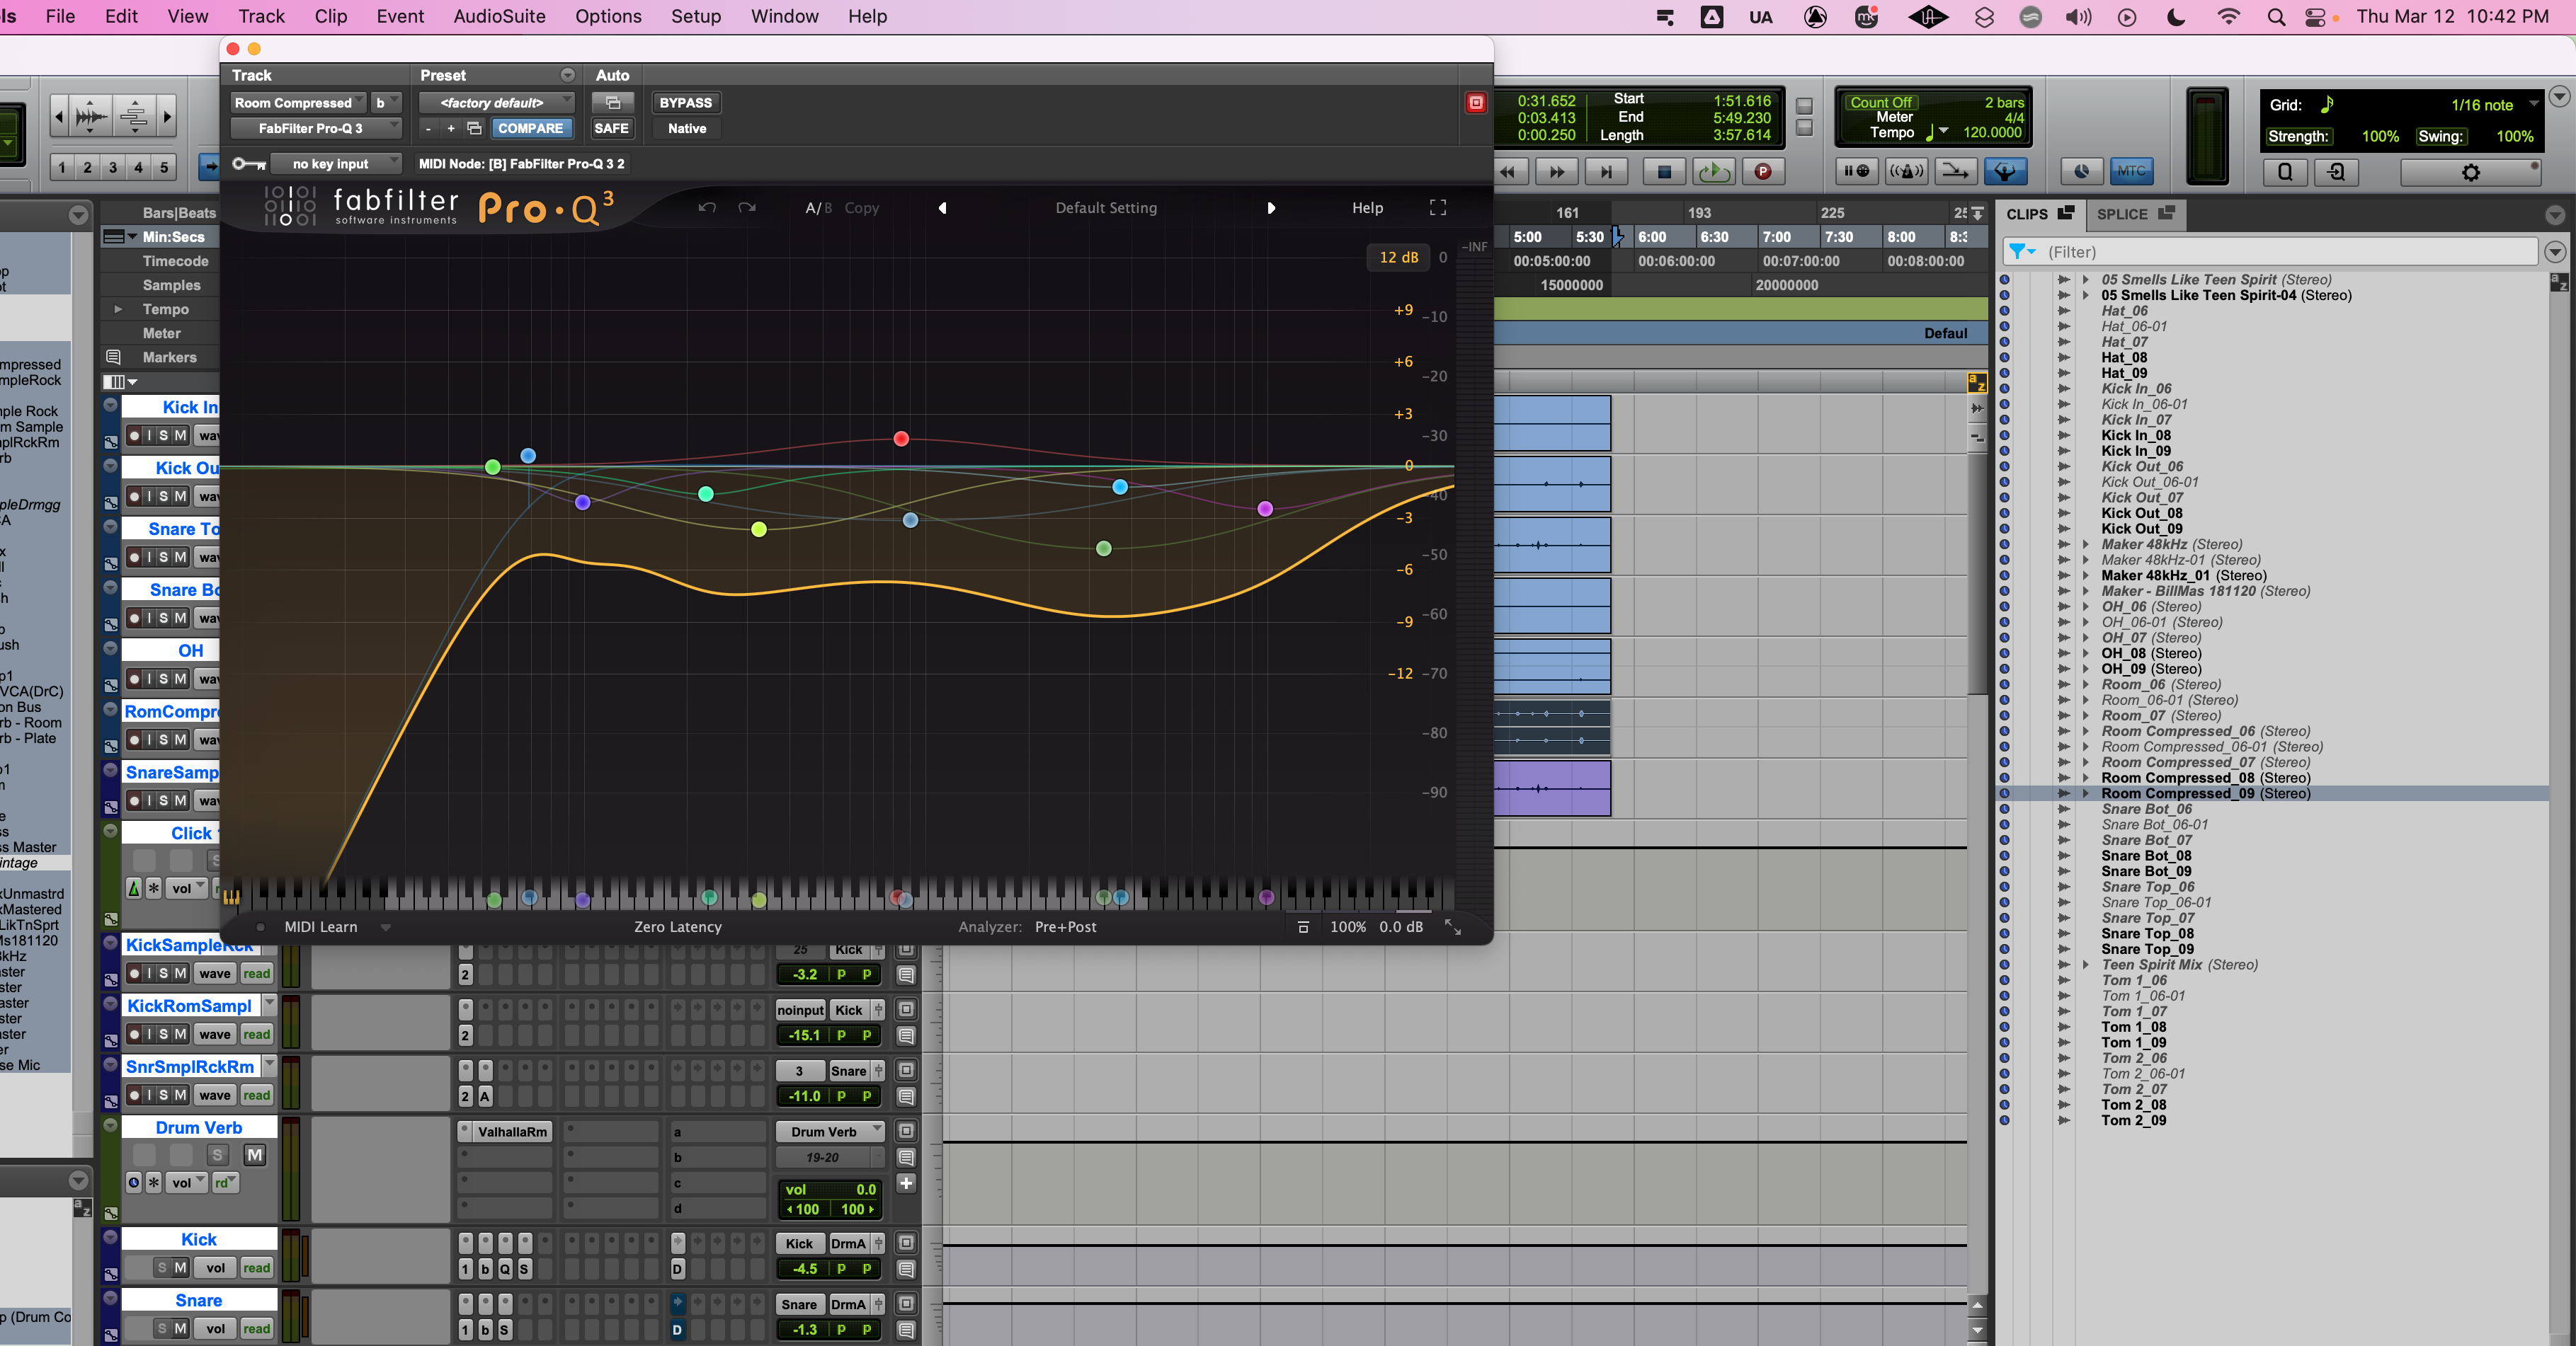Screen dimensions: 2576x1346
Task: Select next preset plus button
Action: tap(451, 128)
